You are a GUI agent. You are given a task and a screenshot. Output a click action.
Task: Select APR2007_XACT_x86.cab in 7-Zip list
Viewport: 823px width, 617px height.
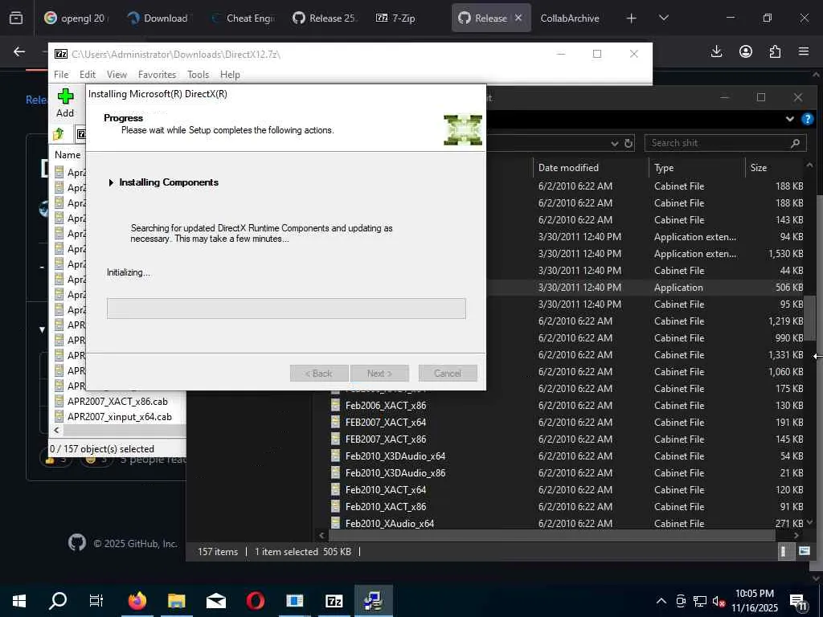click(x=117, y=402)
